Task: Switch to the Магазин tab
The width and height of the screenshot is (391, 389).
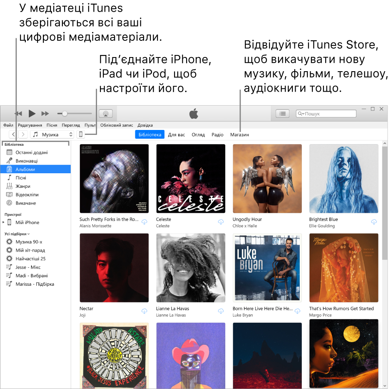Action: [x=239, y=135]
